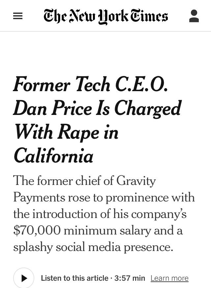Select the headline line 'Former Tech C.E.O.'
The image size is (211, 288).
click(x=91, y=84)
